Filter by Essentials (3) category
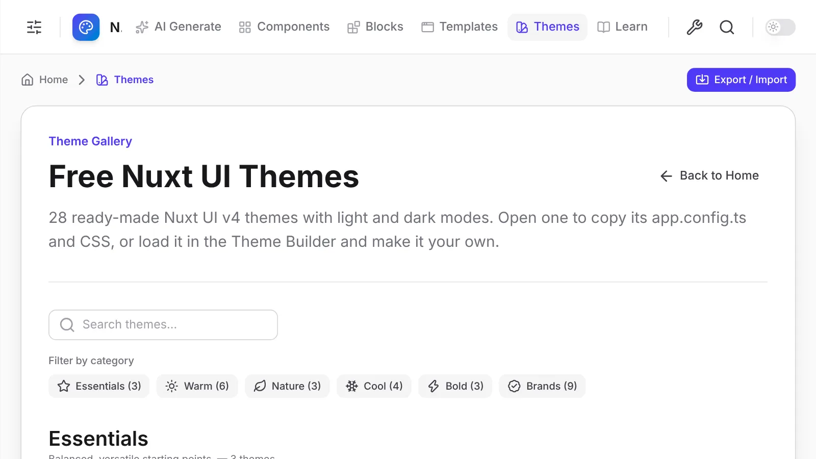The width and height of the screenshot is (816, 459). [x=99, y=386]
